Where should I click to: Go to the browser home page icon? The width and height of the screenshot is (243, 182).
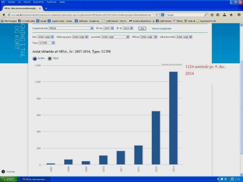pos(231,15)
